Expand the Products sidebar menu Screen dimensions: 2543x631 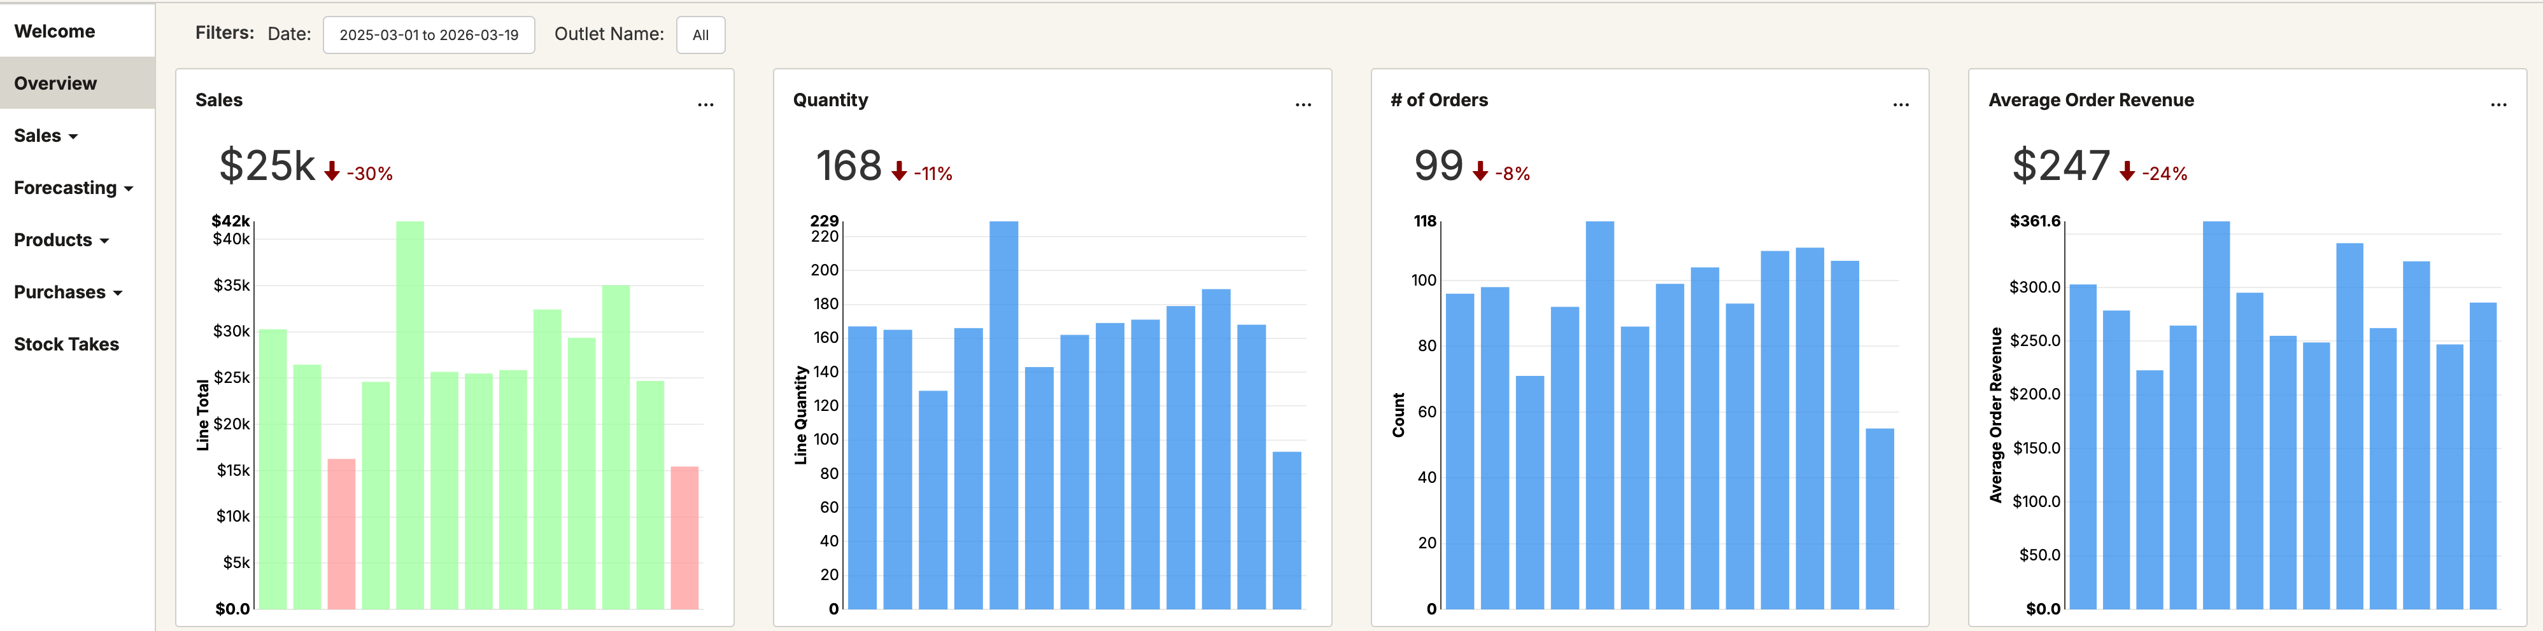click(61, 240)
